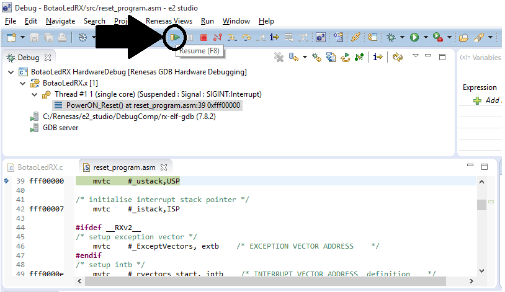Image resolution: width=505 pixels, height=292 pixels.
Task: Click the Debug view green disconnect nodes icon
Action: [359, 58]
